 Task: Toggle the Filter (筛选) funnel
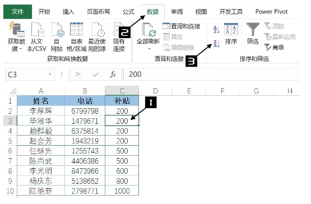pos(253,33)
